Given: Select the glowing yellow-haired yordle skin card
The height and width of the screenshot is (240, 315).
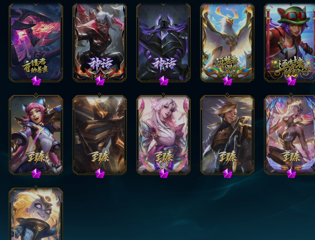Looking at the screenshot, I should pyautogui.click(x=36, y=214).
